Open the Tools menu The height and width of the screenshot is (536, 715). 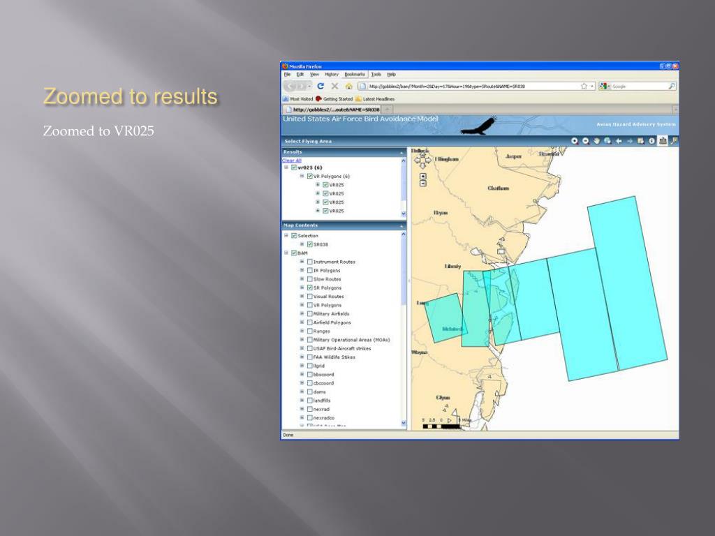click(x=376, y=74)
